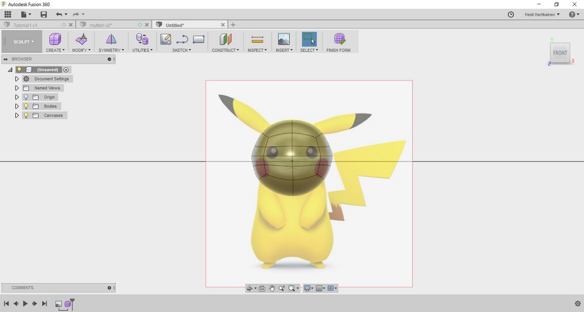Open the Job Status clock icon
584x312 pixels.
511,15
